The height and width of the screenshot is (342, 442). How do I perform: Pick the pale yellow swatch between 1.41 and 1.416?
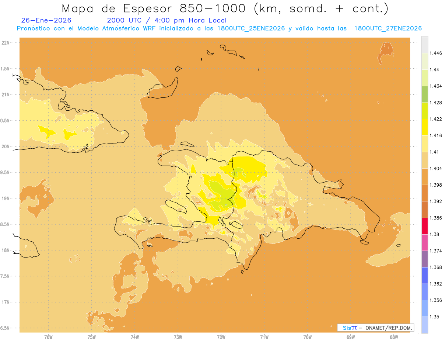[x=425, y=144]
